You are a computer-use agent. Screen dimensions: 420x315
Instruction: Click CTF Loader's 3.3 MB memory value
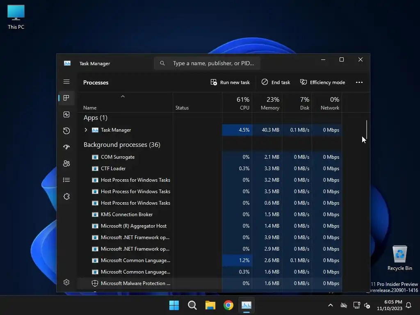pyautogui.click(x=272, y=169)
